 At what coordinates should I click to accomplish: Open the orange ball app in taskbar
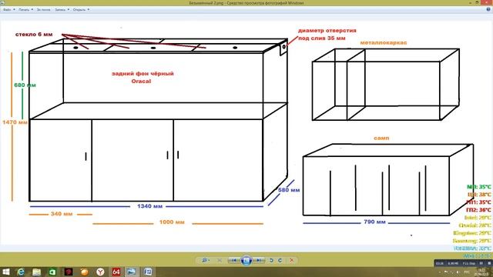84,272
